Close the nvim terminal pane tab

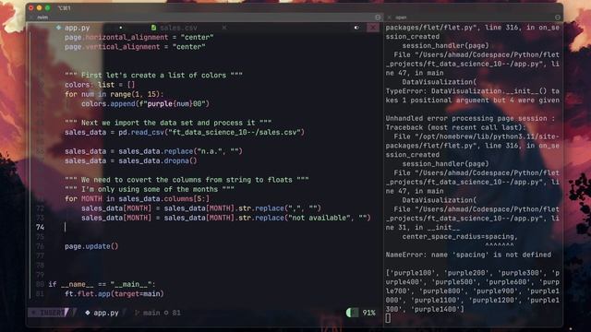point(31,18)
